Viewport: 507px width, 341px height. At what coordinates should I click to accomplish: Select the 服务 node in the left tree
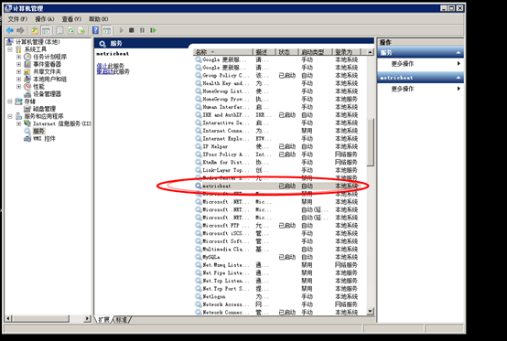38,131
